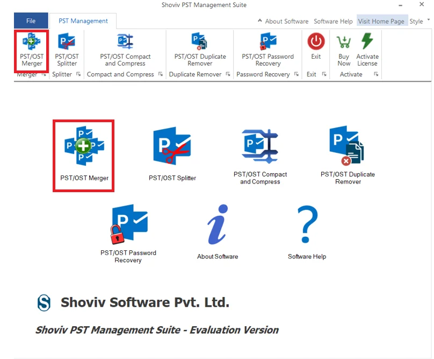Open the Activate group launcher arrow
Image resolution: width=434 pixels, height=359 pixels.
(376, 74)
